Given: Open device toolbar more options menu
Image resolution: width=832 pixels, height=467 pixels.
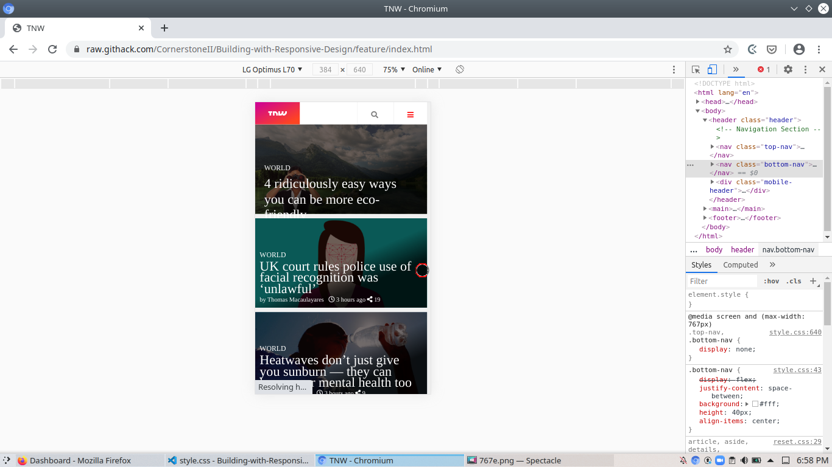Looking at the screenshot, I should (674, 69).
